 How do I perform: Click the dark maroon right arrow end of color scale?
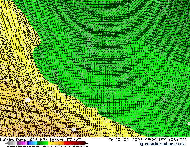86,143
